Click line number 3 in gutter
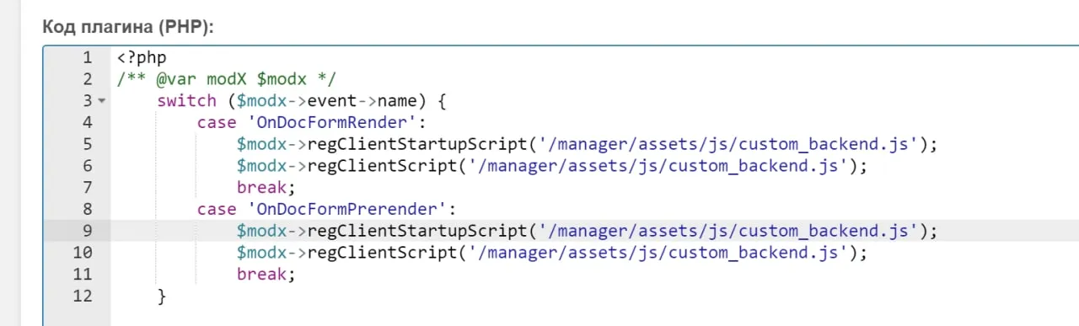This screenshot has width=1079, height=326. (x=87, y=101)
